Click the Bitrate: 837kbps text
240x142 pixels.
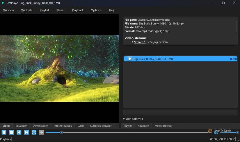point(135,27)
